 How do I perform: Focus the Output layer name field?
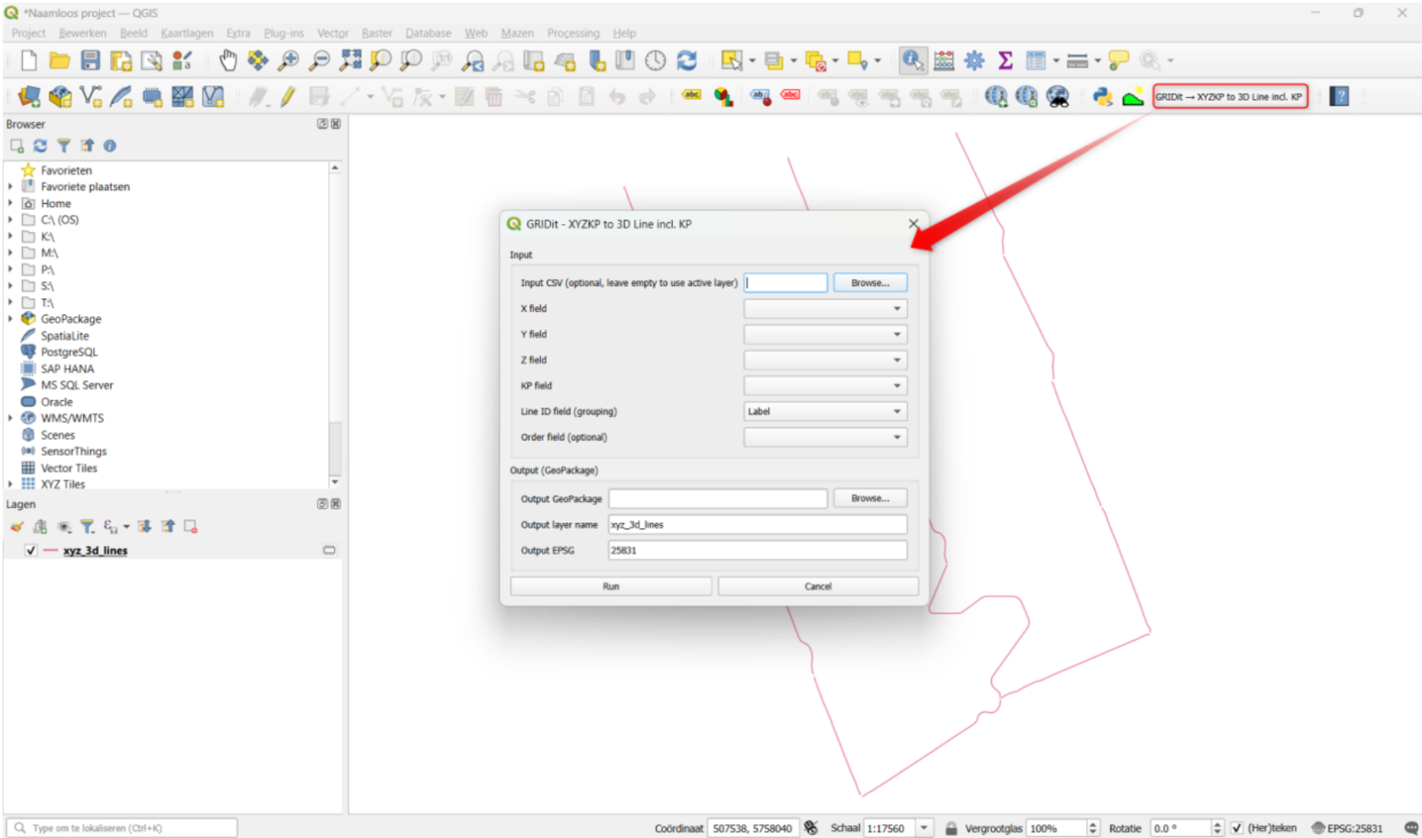(758, 524)
